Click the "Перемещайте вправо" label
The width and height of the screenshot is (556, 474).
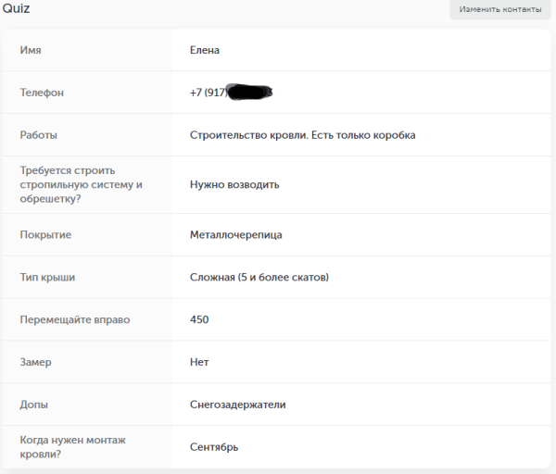[75, 319]
